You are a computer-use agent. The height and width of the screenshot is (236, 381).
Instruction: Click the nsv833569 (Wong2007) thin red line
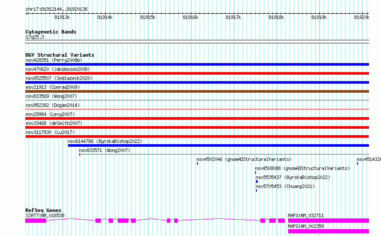coord(197,100)
